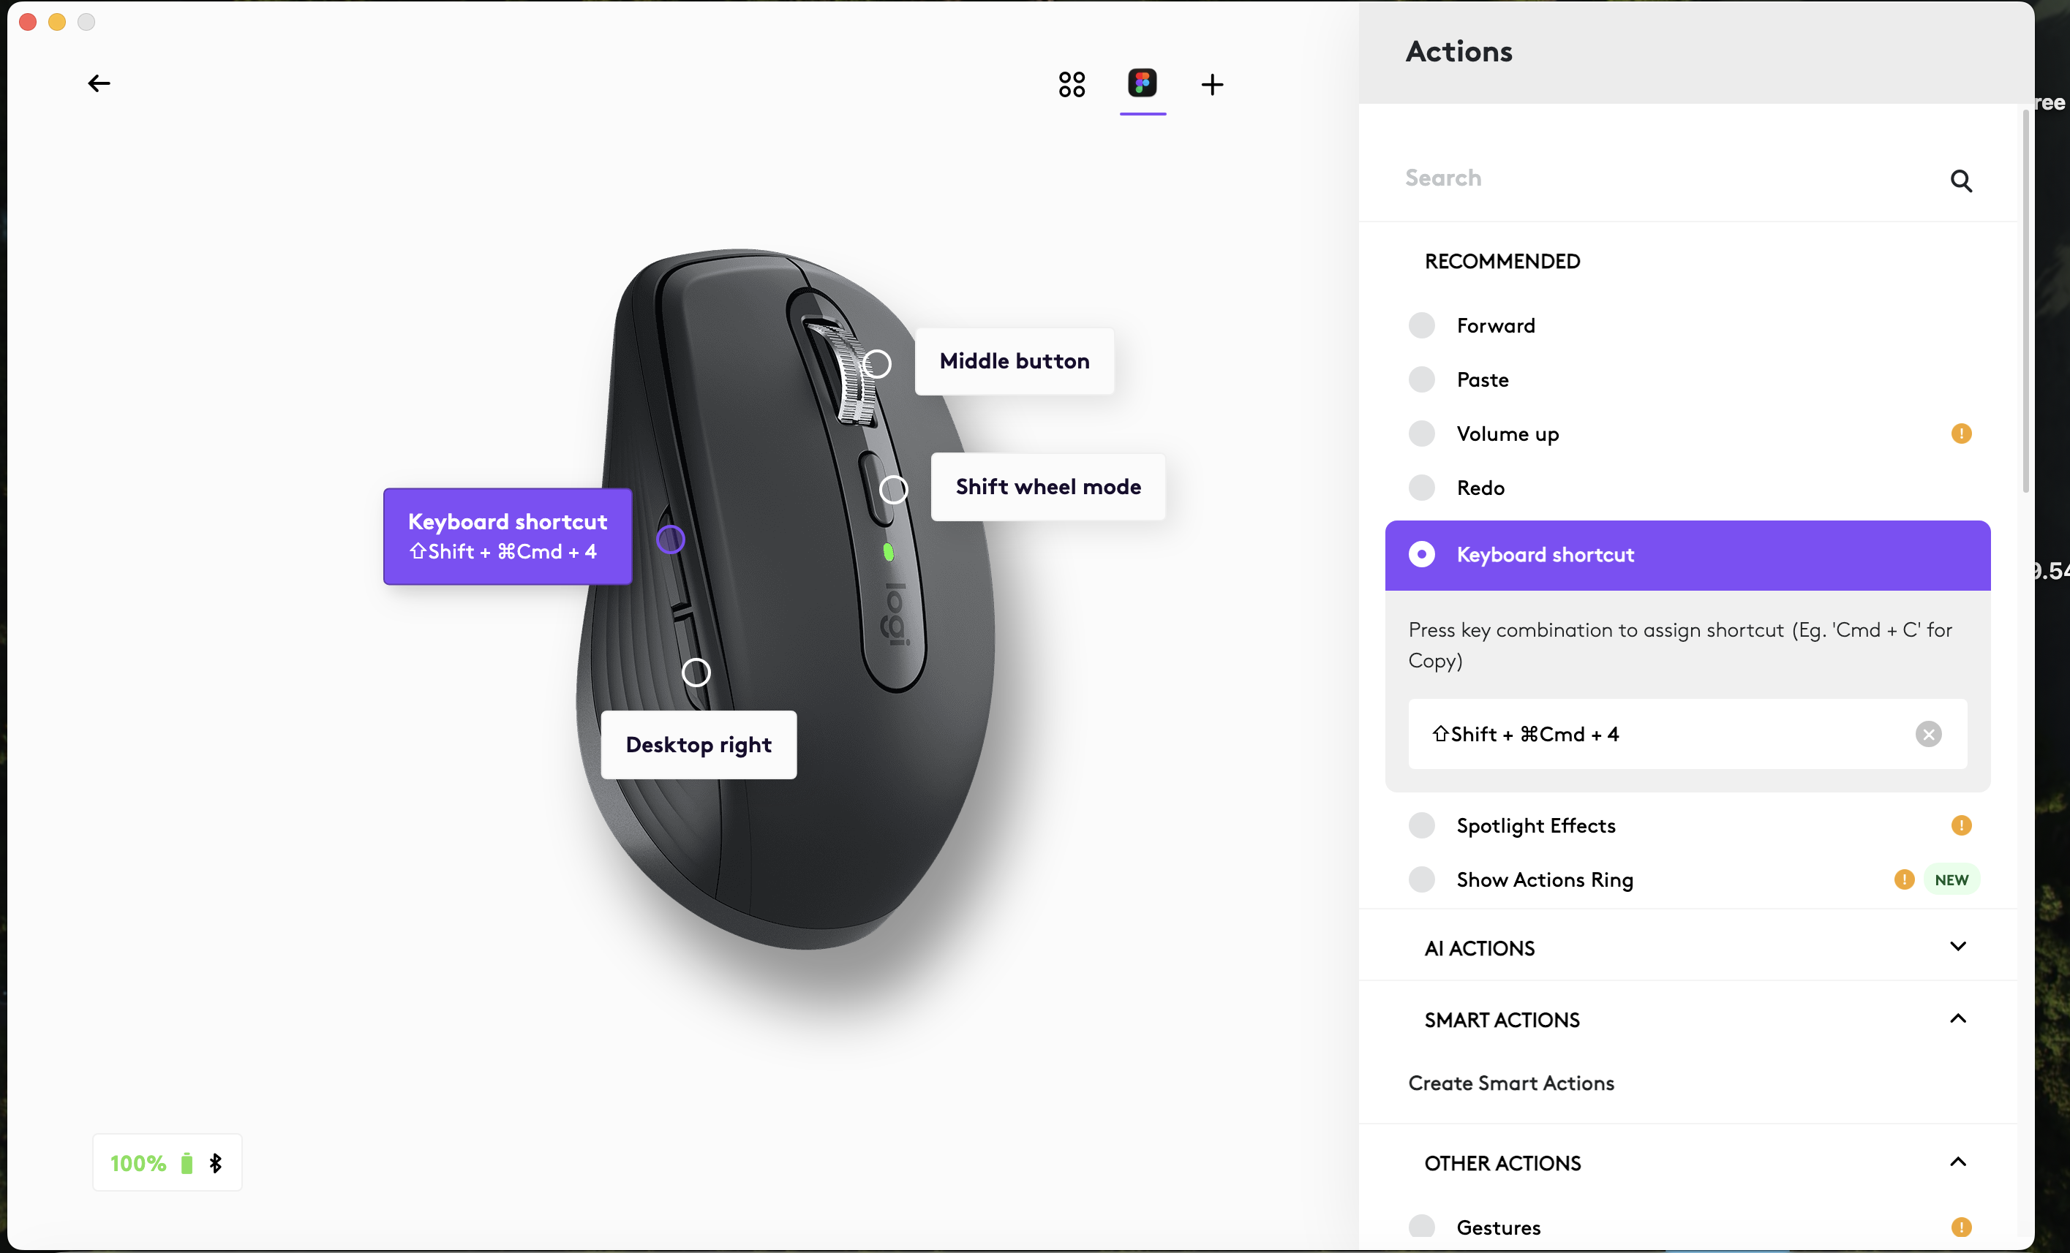Open the all applications grid icon

[x=1071, y=84]
